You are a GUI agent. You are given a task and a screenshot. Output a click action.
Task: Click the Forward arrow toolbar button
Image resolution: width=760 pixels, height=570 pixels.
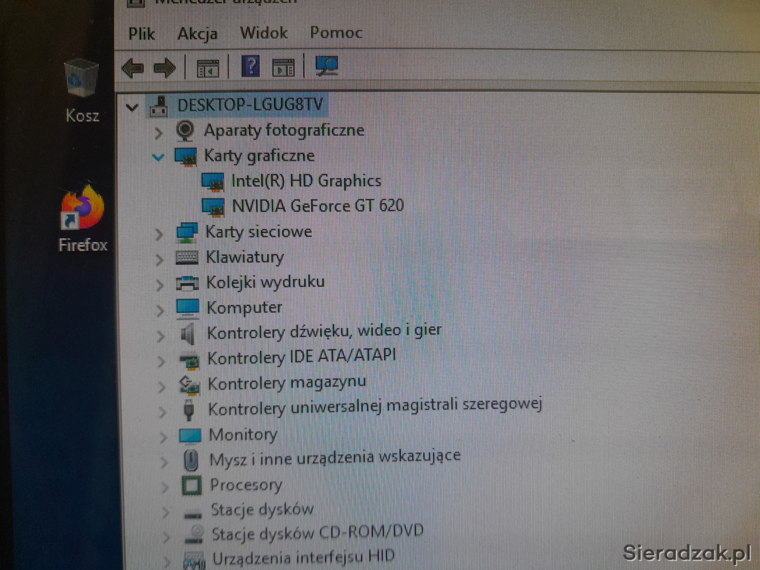click(164, 67)
